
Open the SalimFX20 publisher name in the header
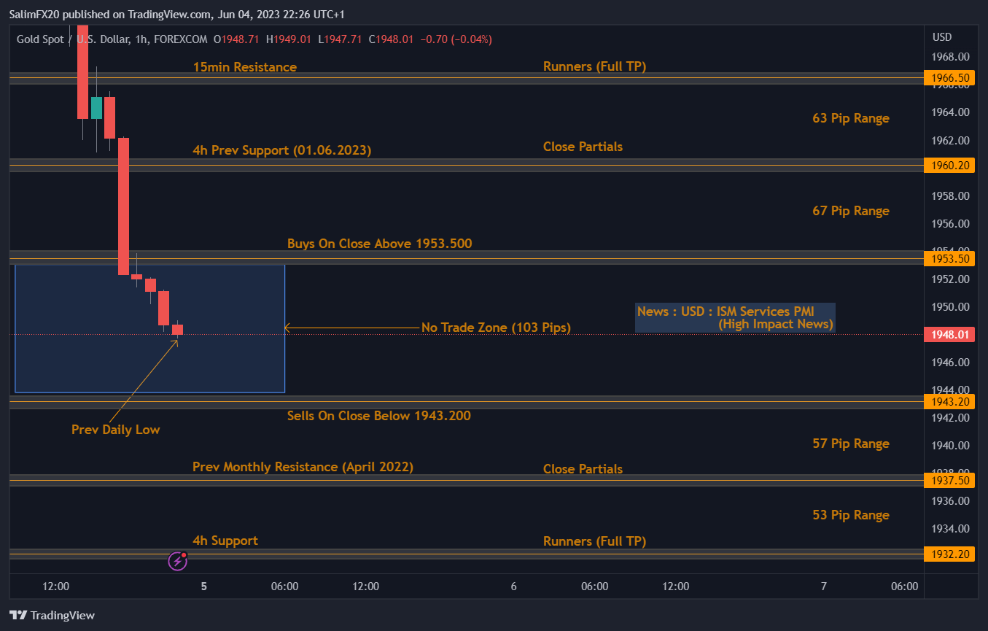(35, 14)
